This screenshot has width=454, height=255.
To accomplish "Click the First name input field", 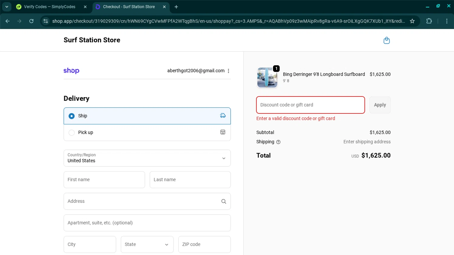I will [104, 180].
